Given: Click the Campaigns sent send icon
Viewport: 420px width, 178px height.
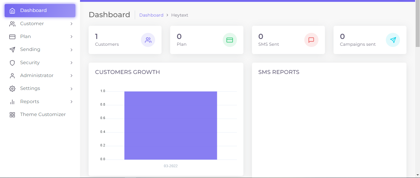Looking at the screenshot, I should [x=393, y=40].
